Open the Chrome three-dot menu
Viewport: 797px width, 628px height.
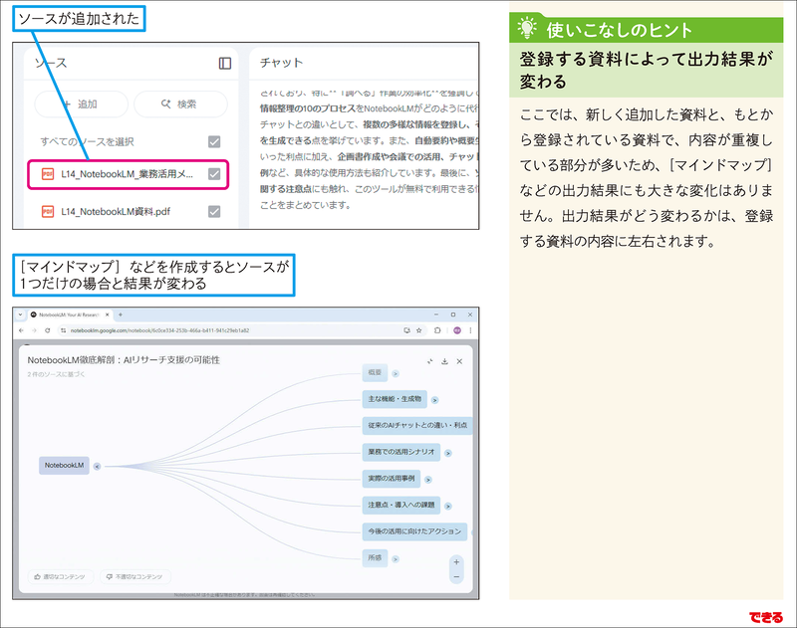470,330
